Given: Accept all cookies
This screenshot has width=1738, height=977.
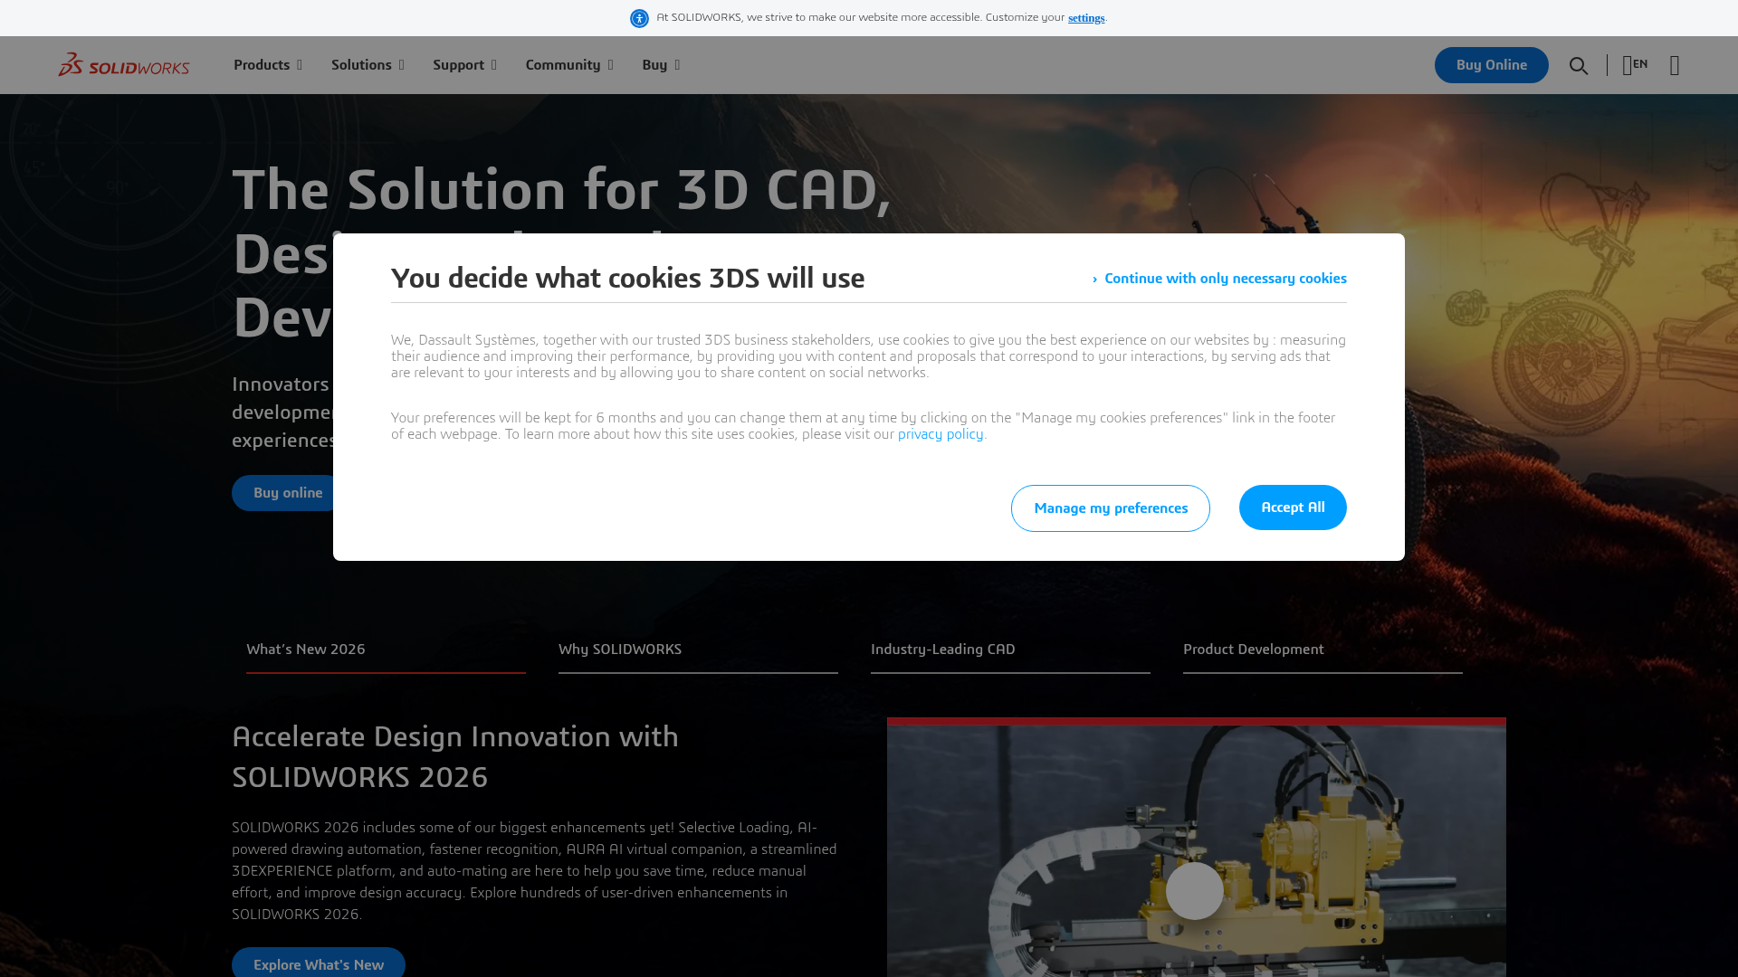Looking at the screenshot, I should coord(1292,507).
